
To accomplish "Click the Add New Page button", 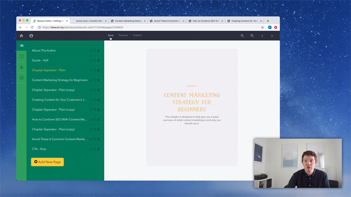I will click(x=47, y=162).
